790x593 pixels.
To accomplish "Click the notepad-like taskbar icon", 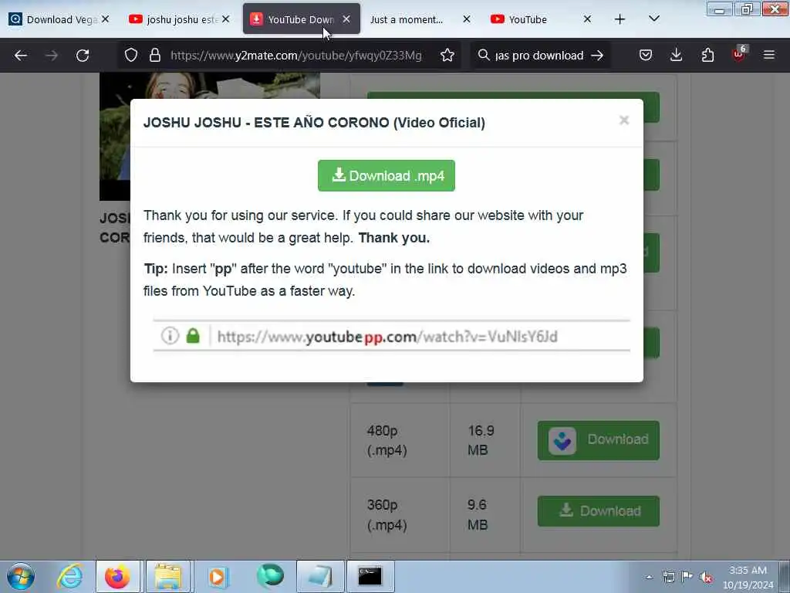I will [320, 576].
